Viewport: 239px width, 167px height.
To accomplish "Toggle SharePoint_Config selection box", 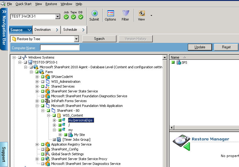I will point(43,149).
